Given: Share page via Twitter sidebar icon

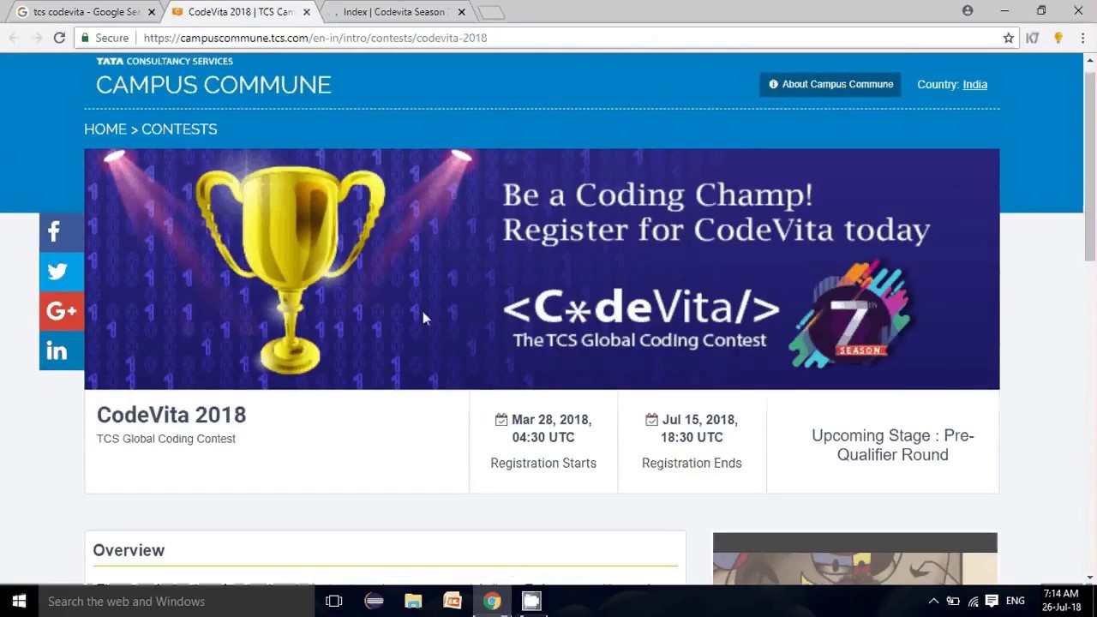Looking at the screenshot, I should click(62, 272).
